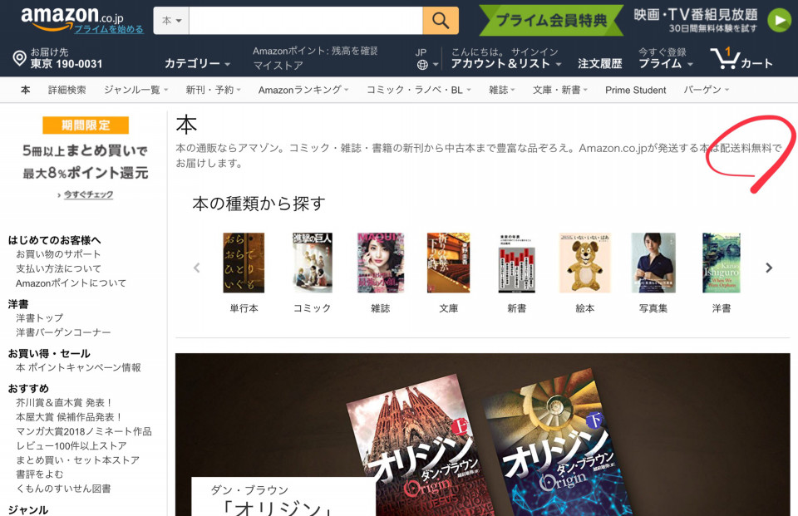
Task: Click the プライム会員特典 banner
Action: coord(551,20)
